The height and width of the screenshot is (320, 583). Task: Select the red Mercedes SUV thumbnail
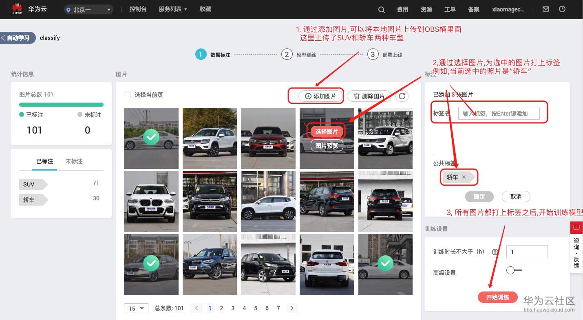click(x=268, y=138)
